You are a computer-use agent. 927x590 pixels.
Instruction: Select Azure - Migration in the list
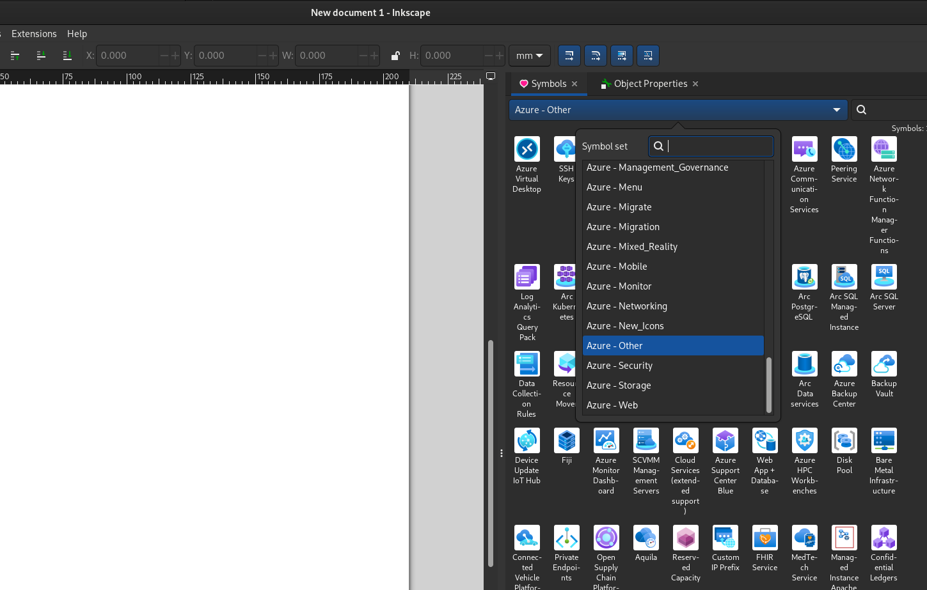pyautogui.click(x=673, y=227)
